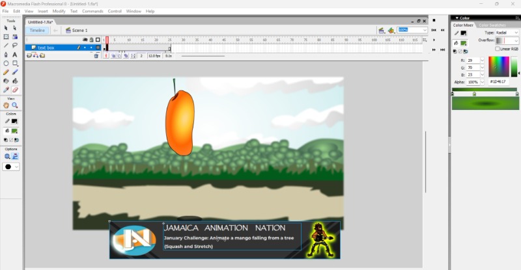
Task: Activate the Zoom magnifier tool
Action: point(15,105)
